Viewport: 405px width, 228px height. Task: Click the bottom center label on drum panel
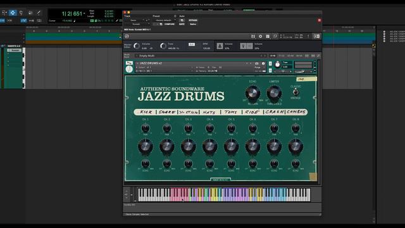point(220,179)
